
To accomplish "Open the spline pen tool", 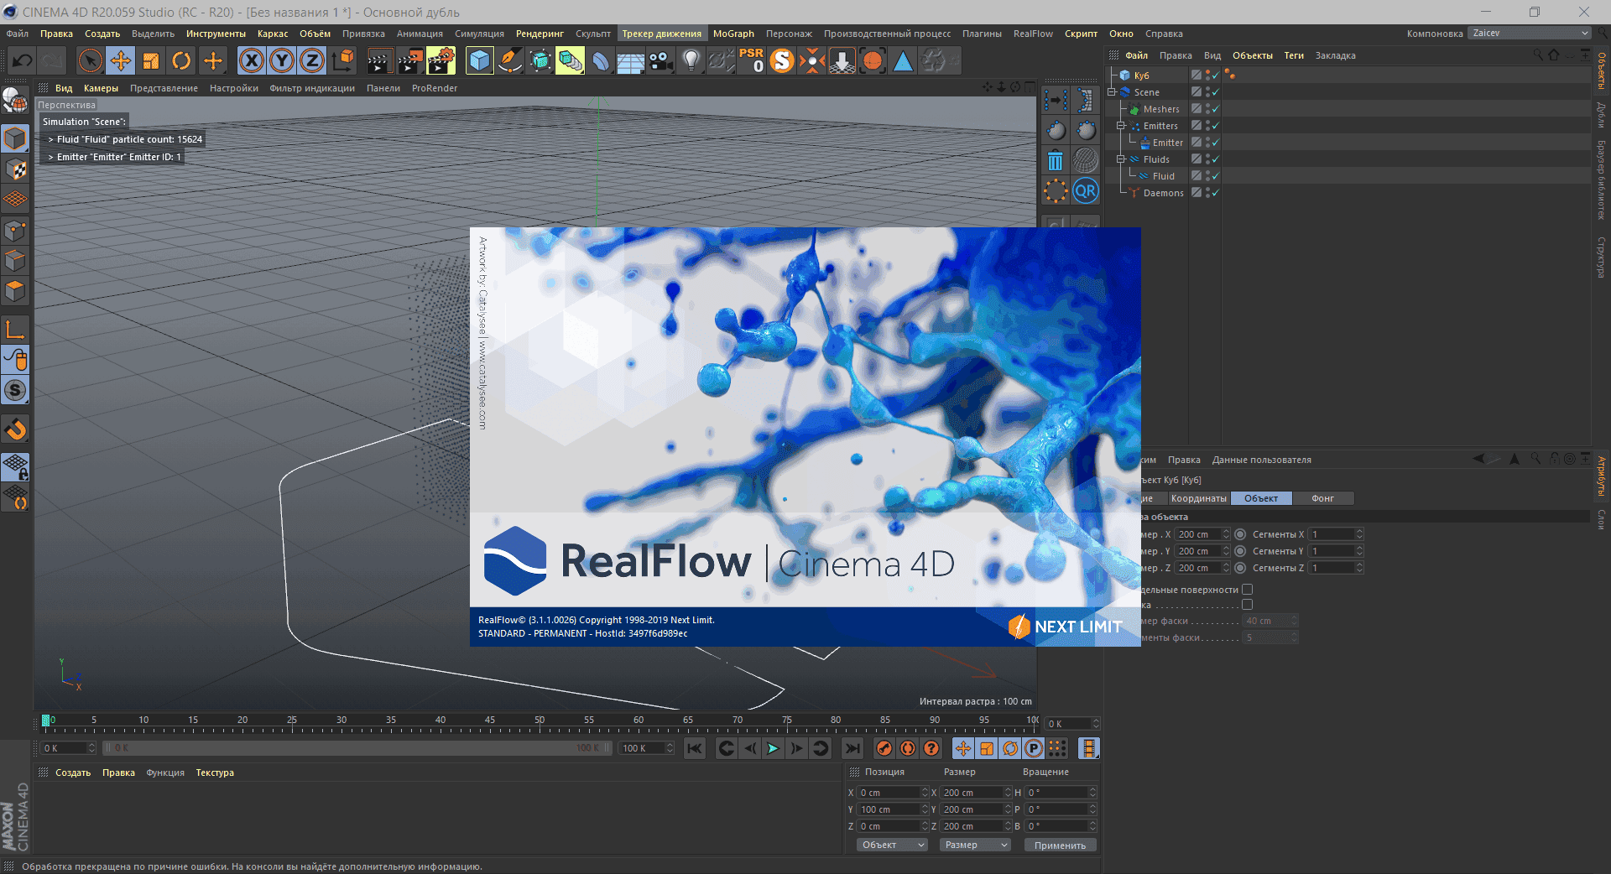I will pyautogui.click(x=509, y=60).
